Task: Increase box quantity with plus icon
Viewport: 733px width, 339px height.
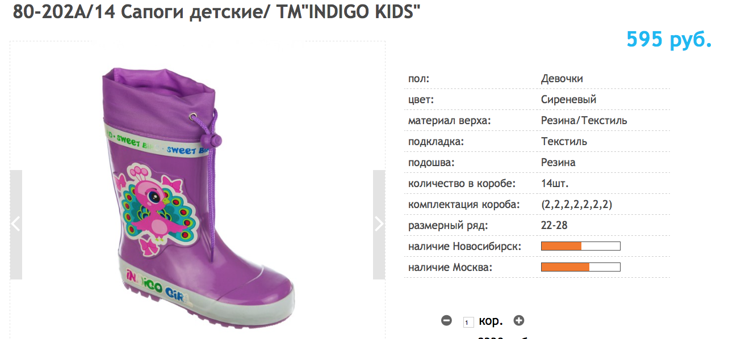Action: (x=518, y=321)
